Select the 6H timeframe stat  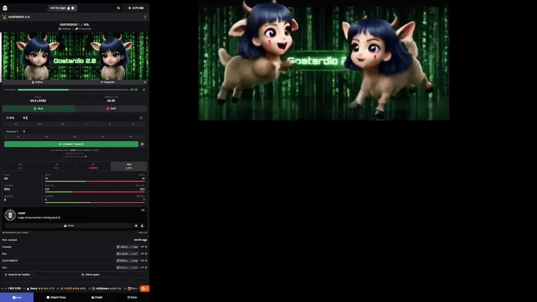[x=93, y=166]
